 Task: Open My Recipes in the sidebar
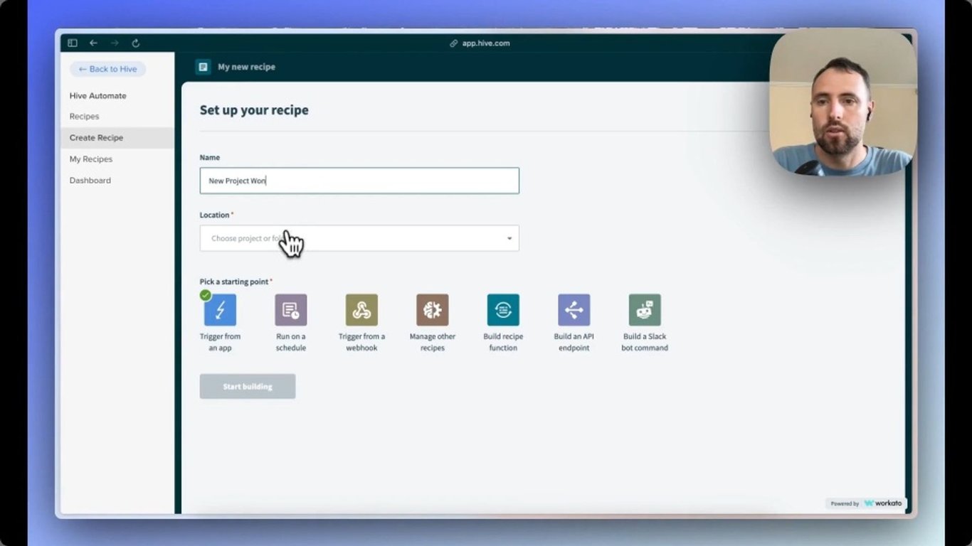pyautogui.click(x=91, y=159)
